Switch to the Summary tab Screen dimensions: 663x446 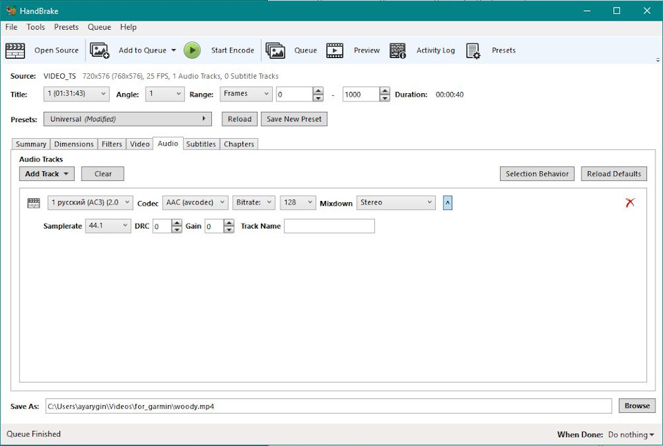pos(31,144)
